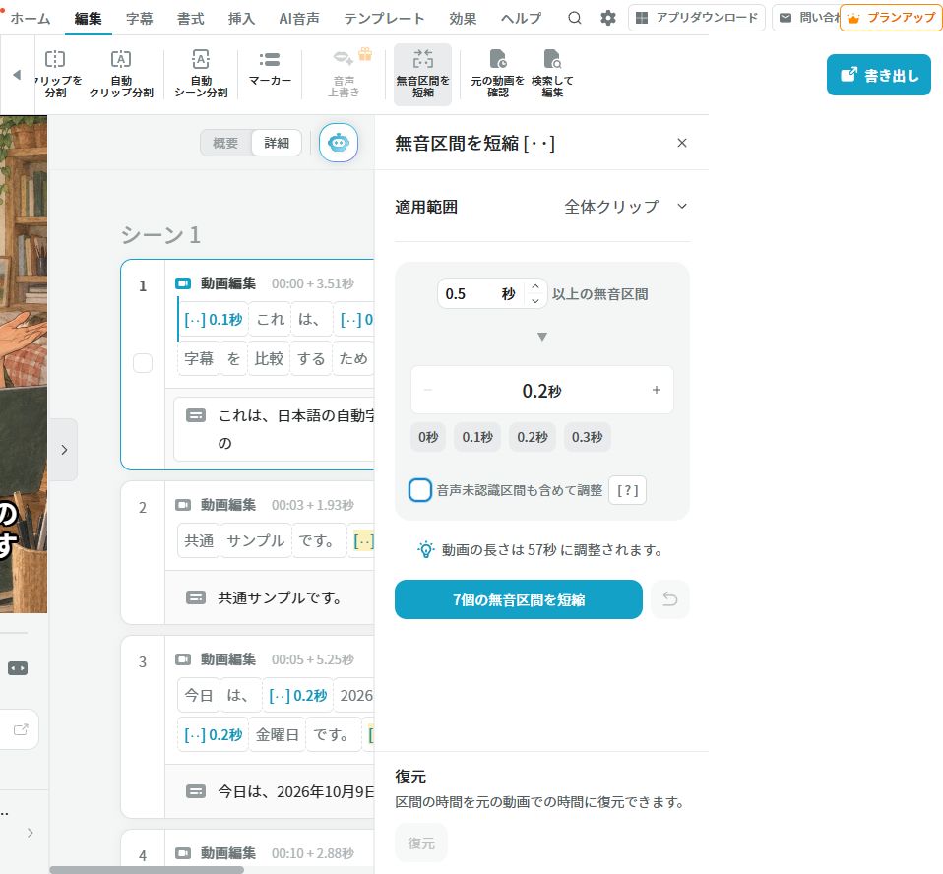The width and height of the screenshot is (943, 874).
Task: Select 0.3秒 preset
Action: pyautogui.click(x=587, y=437)
